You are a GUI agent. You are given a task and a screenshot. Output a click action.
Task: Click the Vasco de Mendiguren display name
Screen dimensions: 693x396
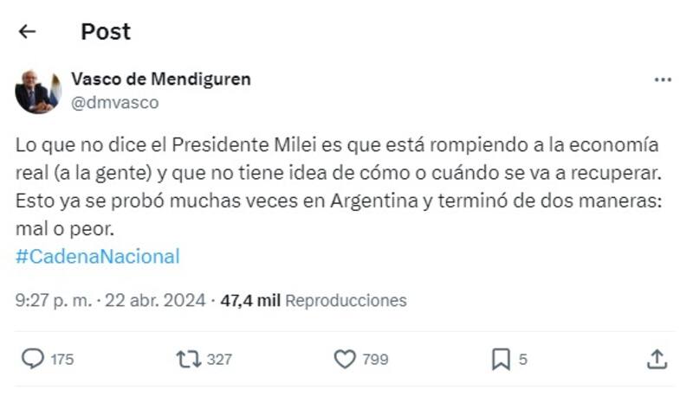pos(160,80)
